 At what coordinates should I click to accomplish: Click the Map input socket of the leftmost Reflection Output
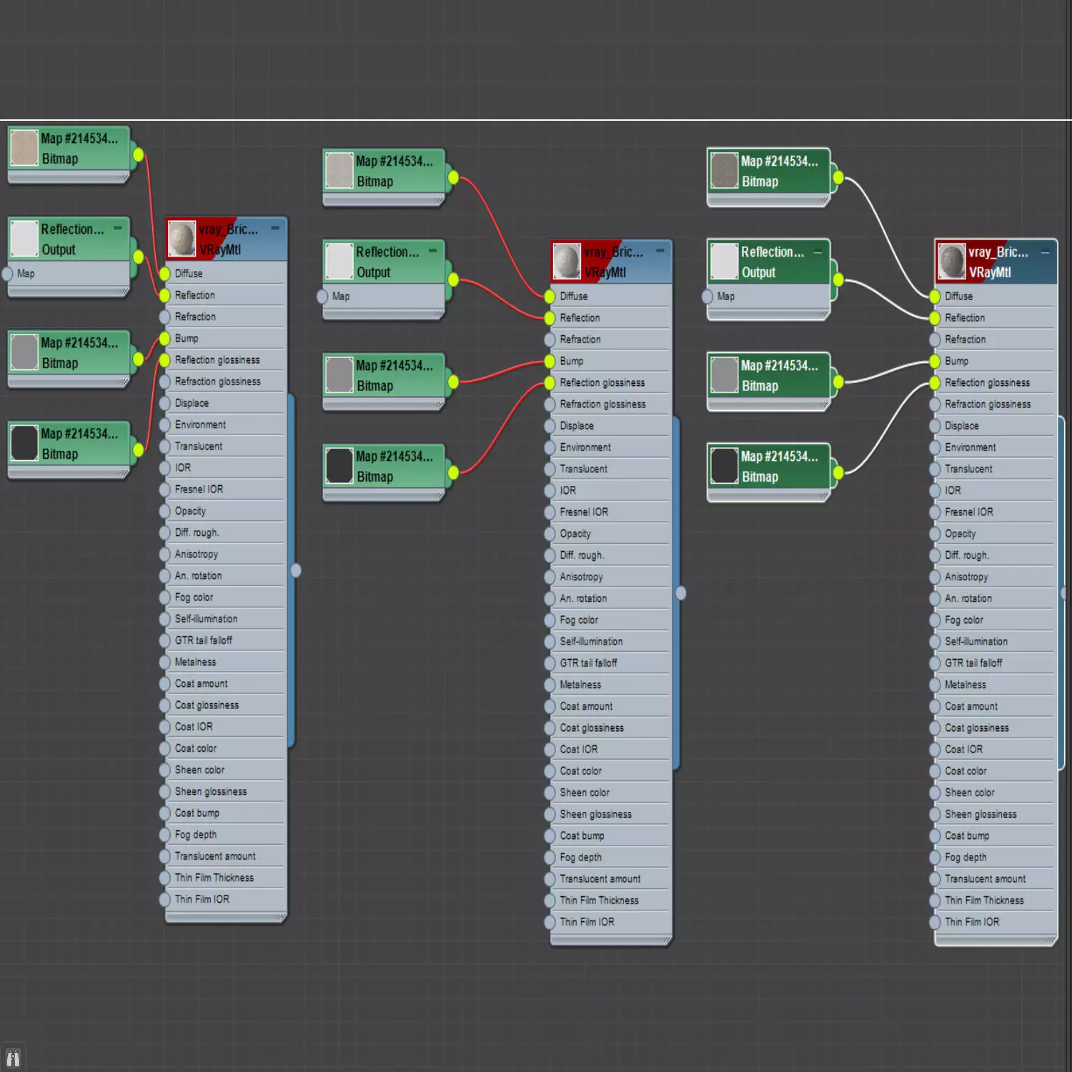(x=7, y=273)
